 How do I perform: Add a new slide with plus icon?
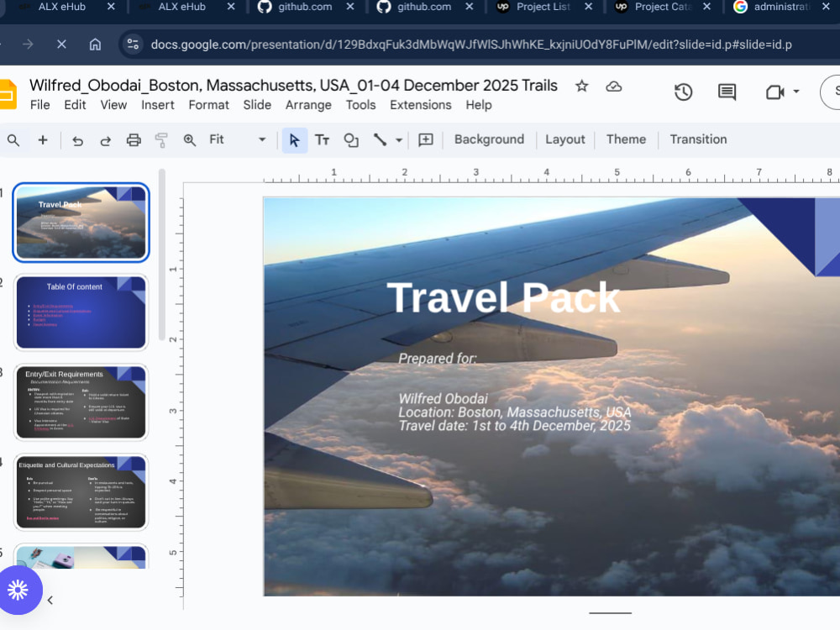coord(43,140)
